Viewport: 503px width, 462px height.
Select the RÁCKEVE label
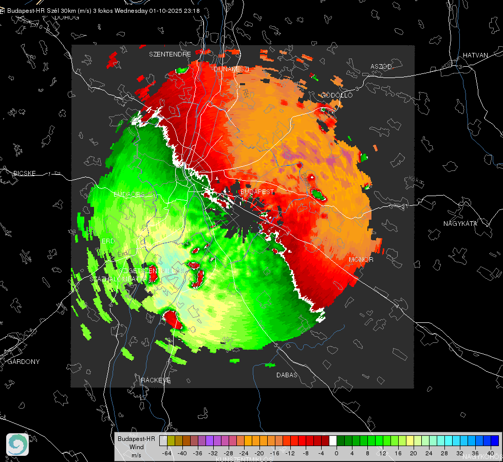(x=156, y=380)
